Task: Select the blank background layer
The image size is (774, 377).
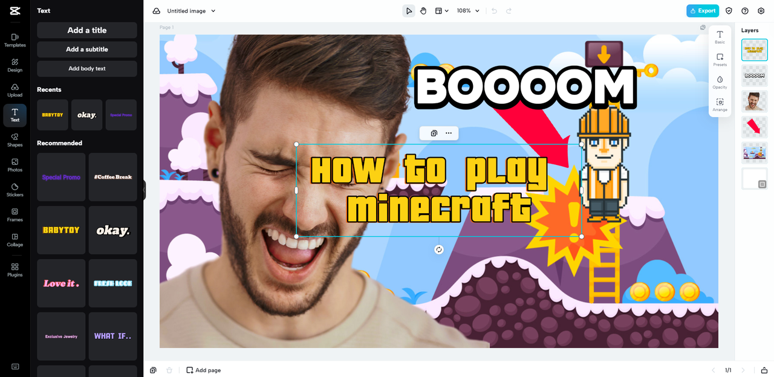Action: (755, 179)
